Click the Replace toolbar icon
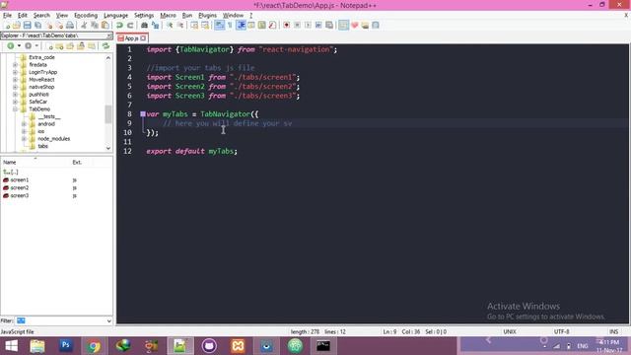The height and width of the screenshot is (355, 631). 155,26
